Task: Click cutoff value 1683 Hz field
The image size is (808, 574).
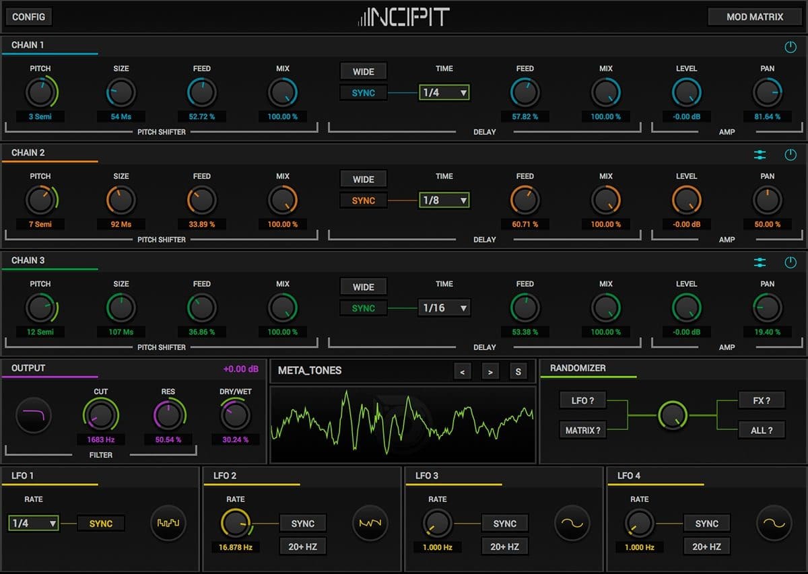Action: point(100,439)
